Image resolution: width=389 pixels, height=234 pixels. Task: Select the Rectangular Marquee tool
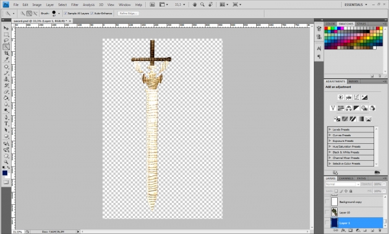pyautogui.click(x=6, y=34)
